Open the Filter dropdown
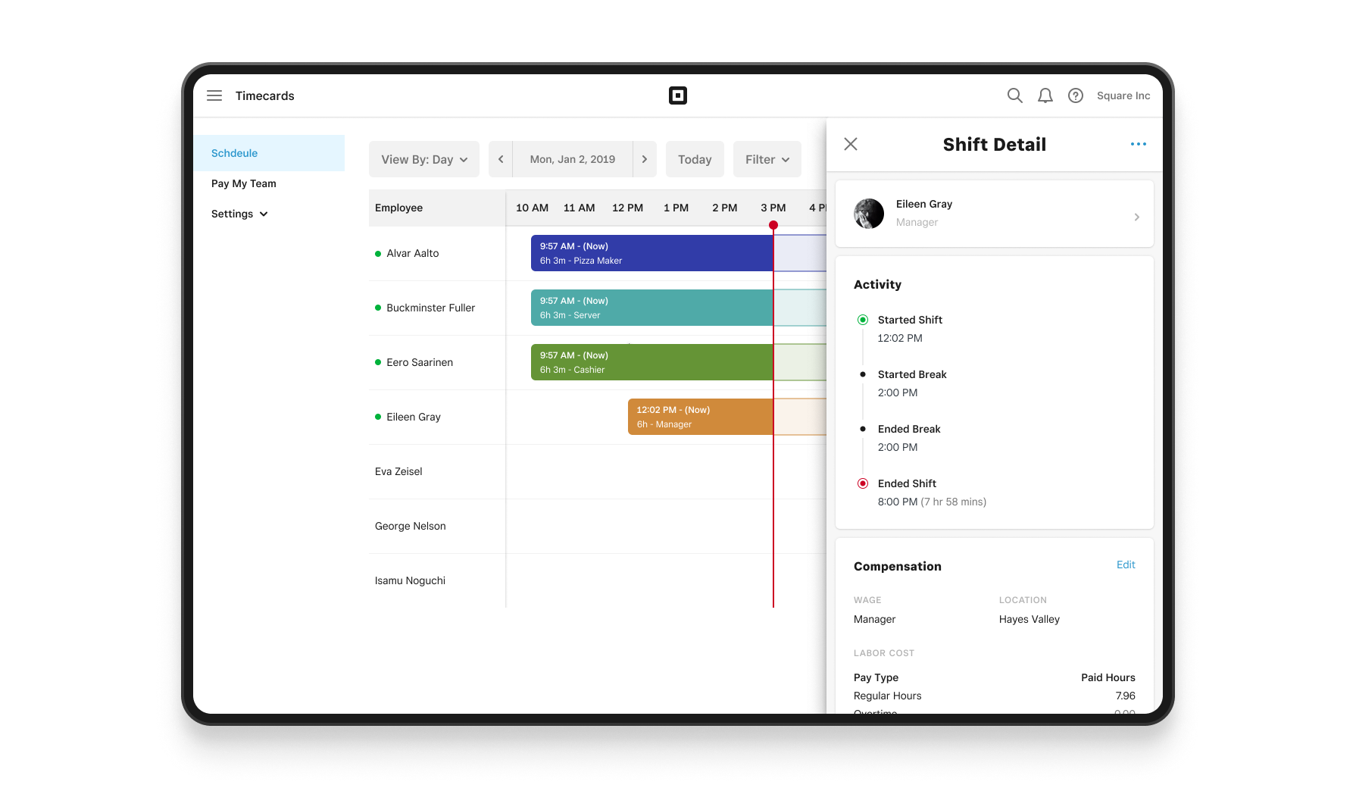This screenshot has height=788, width=1356. [767, 159]
